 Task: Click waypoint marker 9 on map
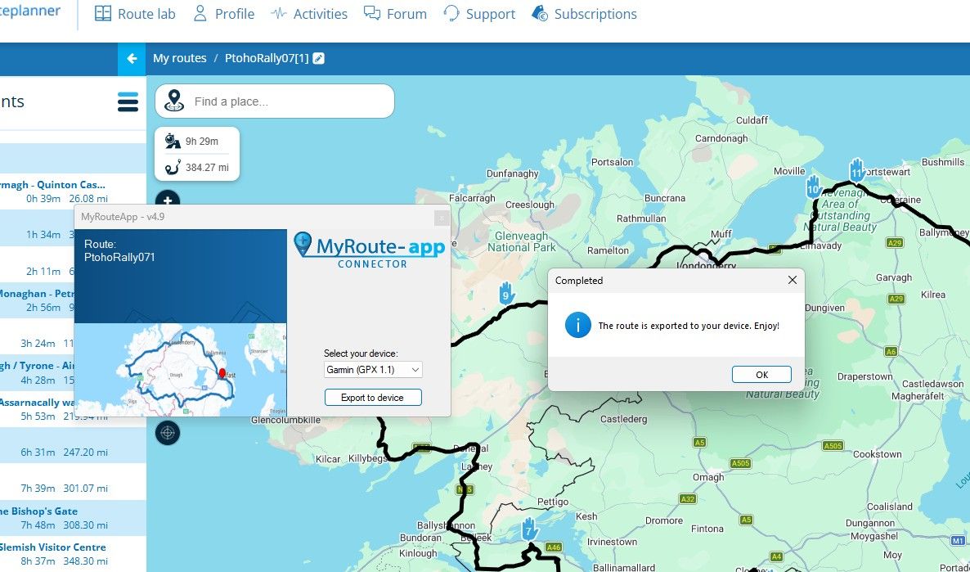[506, 292]
